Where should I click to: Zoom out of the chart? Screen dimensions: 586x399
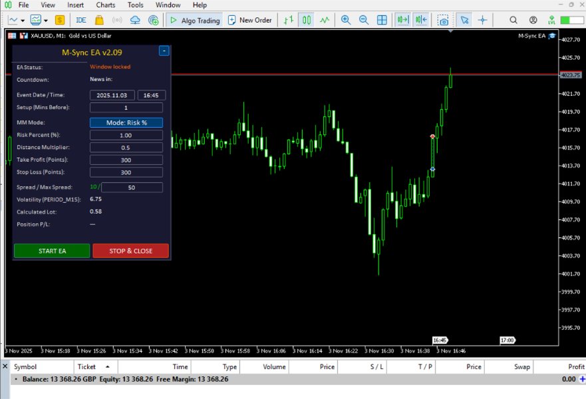363,20
